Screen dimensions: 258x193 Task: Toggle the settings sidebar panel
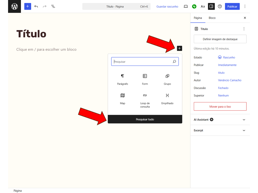pos(211,6)
